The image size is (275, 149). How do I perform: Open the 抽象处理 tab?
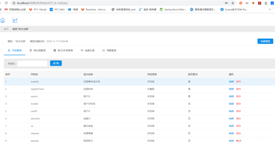88,50
